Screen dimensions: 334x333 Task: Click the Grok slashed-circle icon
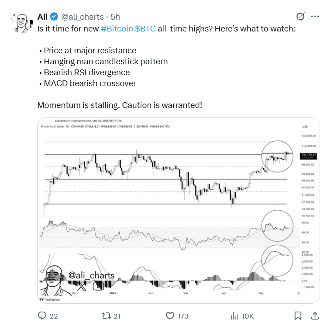(300, 17)
